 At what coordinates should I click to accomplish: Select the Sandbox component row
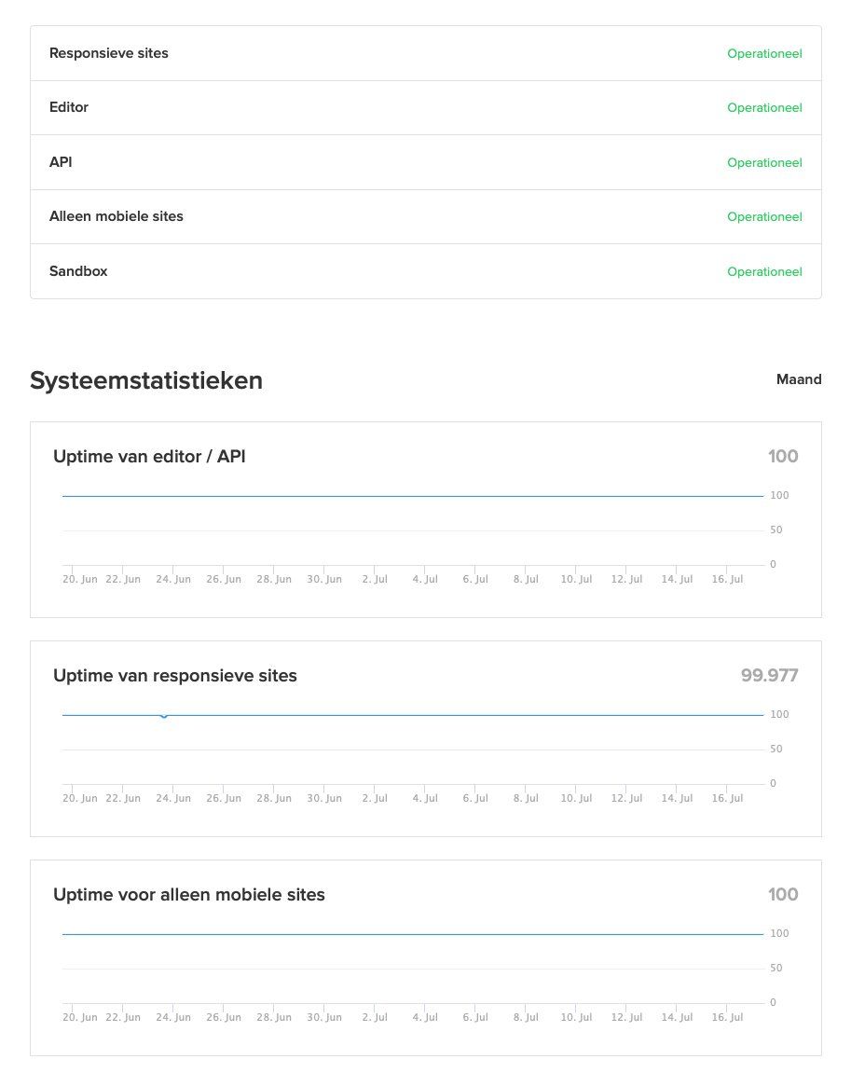point(425,271)
